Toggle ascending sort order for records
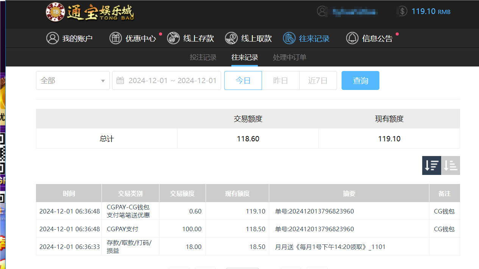479x269 pixels. [450, 165]
